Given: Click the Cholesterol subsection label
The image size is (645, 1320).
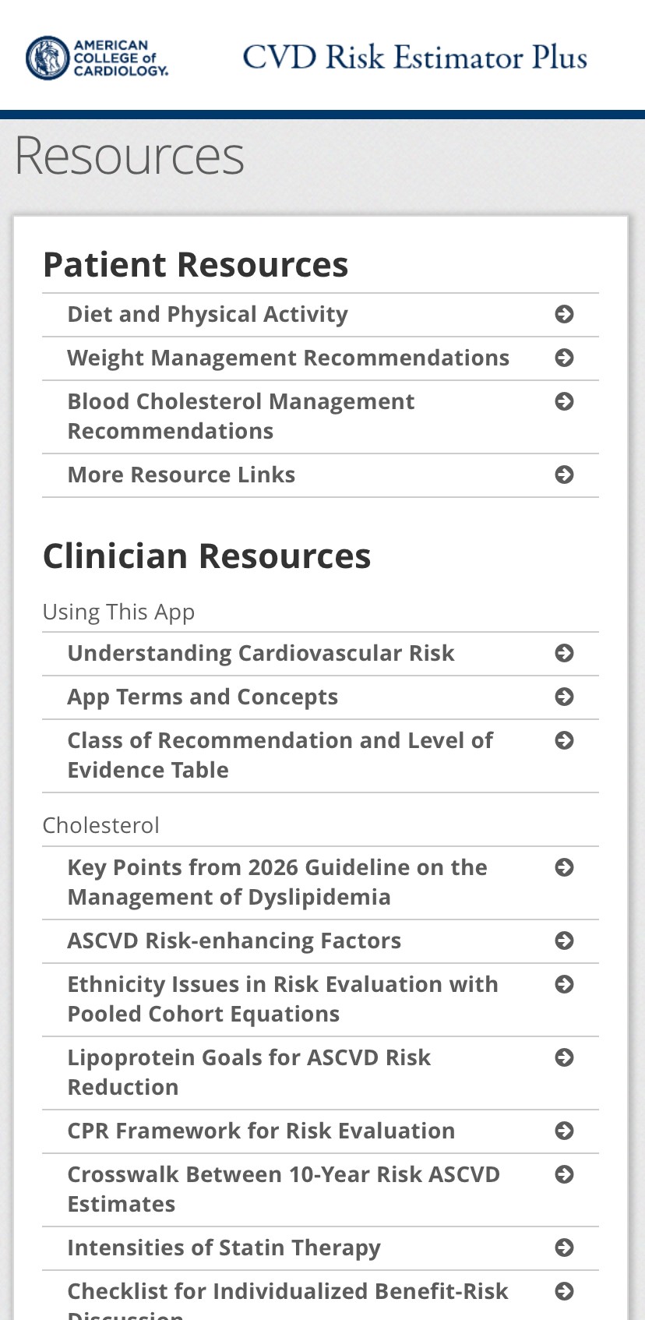Looking at the screenshot, I should tap(101, 824).
